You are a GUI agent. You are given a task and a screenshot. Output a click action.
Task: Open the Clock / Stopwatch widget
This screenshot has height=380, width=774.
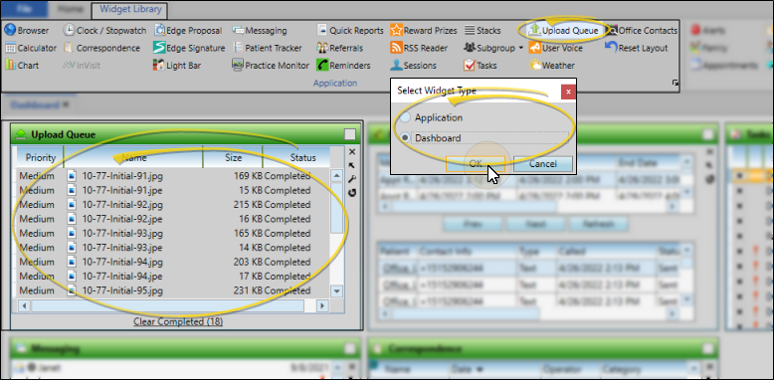[x=104, y=31]
